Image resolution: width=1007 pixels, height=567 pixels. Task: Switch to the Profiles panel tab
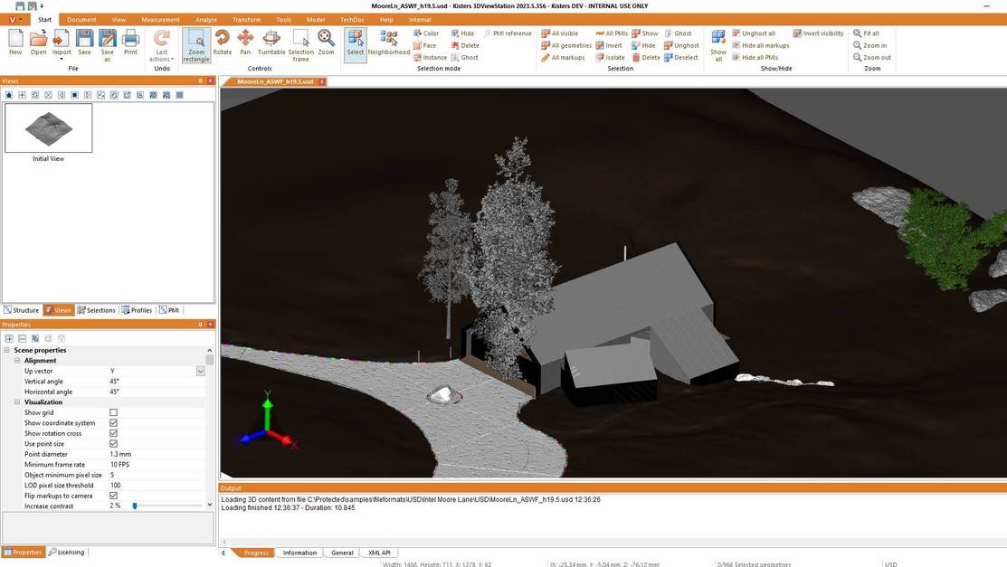137,310
